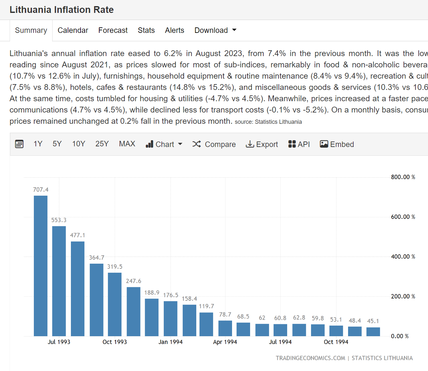428x371 pixels.
Task: Open the Alerts tab
Action: 175,30
